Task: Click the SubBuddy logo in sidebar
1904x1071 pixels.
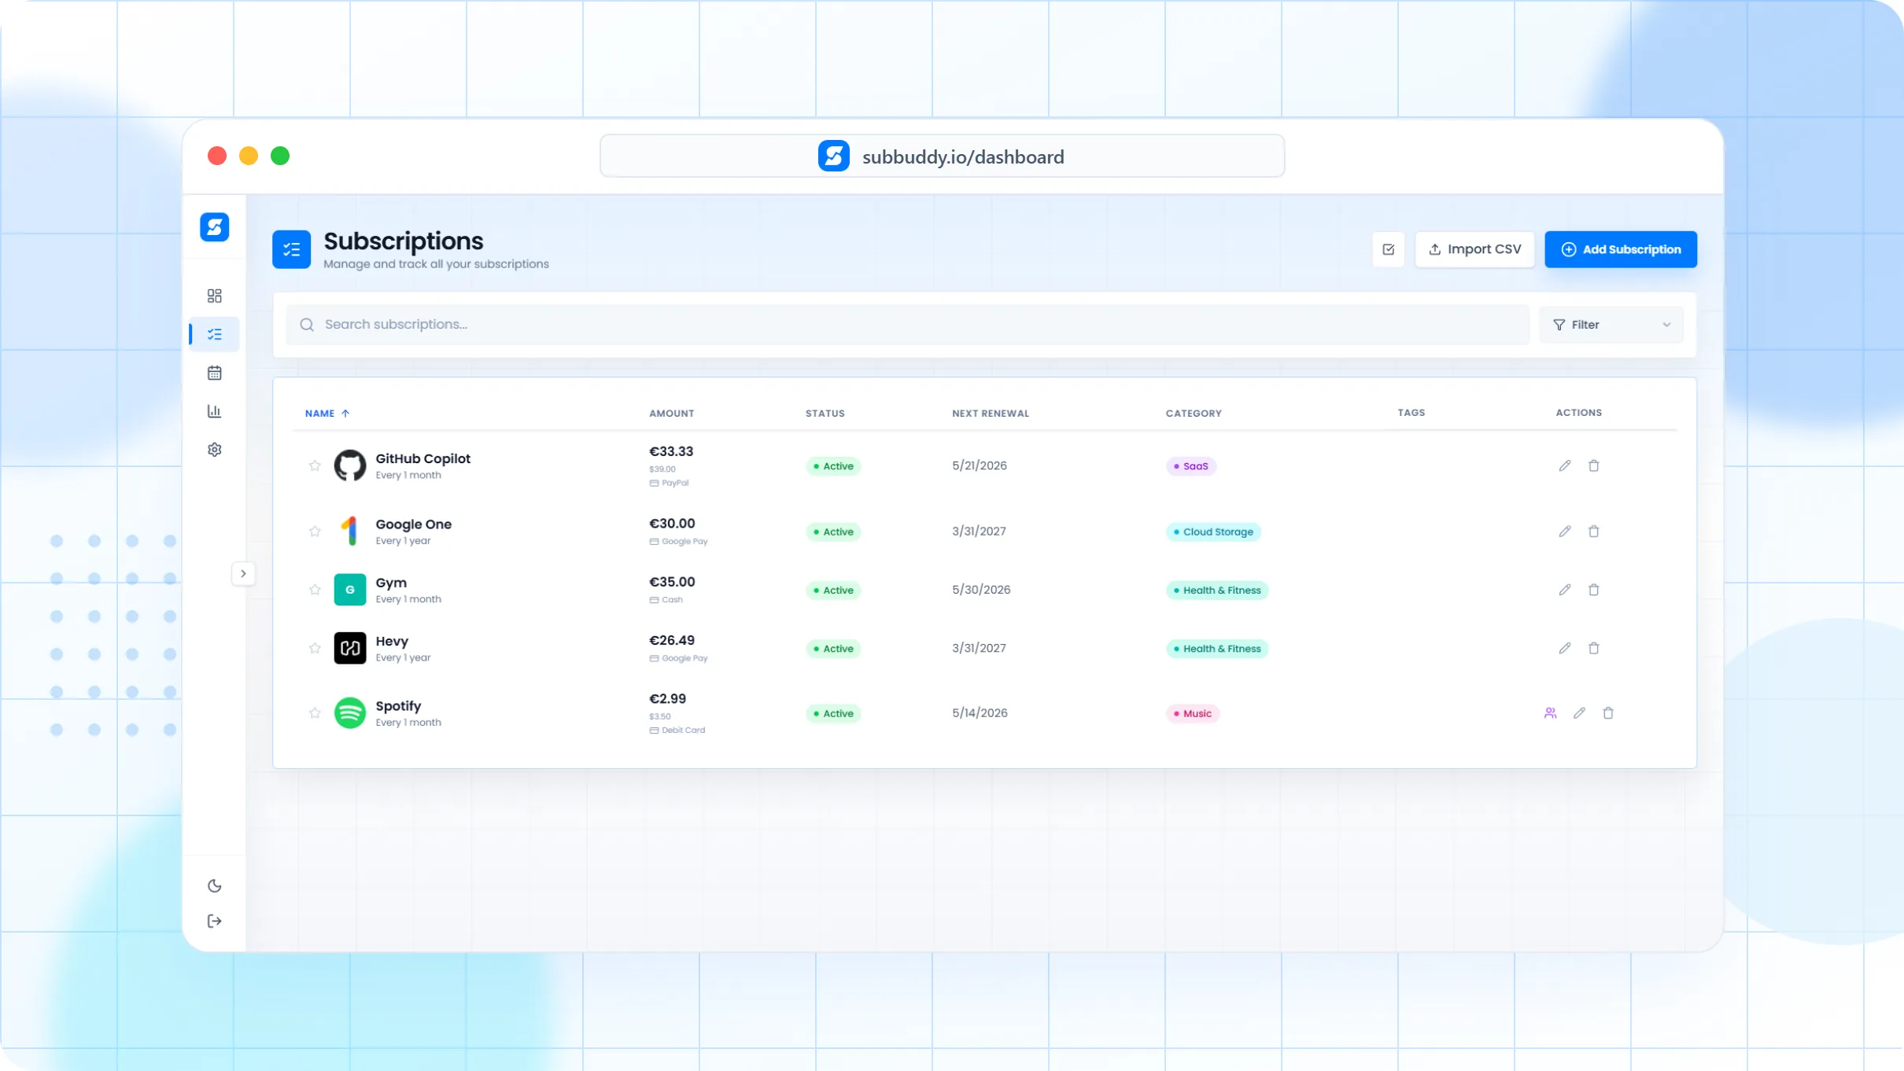Action: [x=214, y=227]
